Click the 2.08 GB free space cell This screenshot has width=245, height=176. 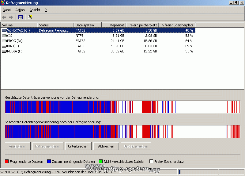151,36
